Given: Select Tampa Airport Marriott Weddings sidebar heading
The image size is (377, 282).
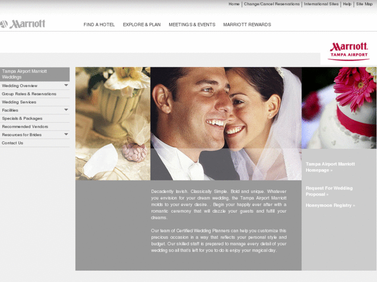Looking at the screenshot, I should coord(35,74).
